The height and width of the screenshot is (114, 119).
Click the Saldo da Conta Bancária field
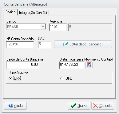coord(22,65)
